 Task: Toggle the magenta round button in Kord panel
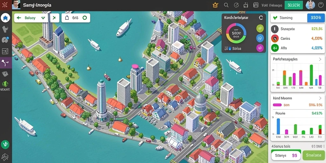pyautogui.click(x=260, y=48)
